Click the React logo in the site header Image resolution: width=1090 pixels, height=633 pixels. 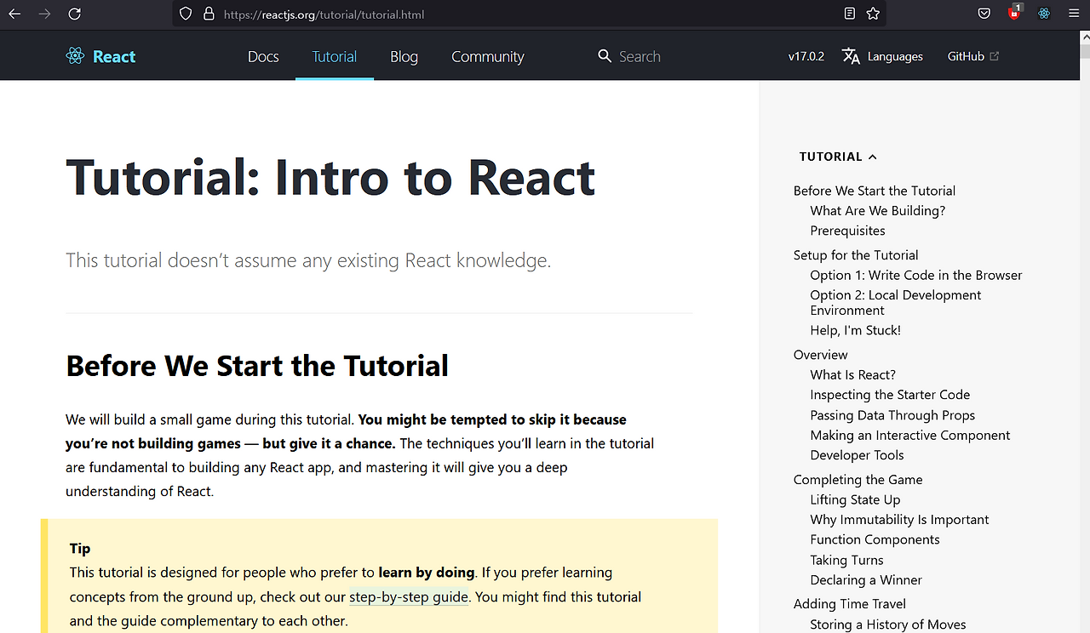point(100,56)
